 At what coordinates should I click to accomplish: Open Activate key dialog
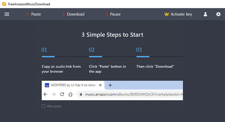point(178,14)
